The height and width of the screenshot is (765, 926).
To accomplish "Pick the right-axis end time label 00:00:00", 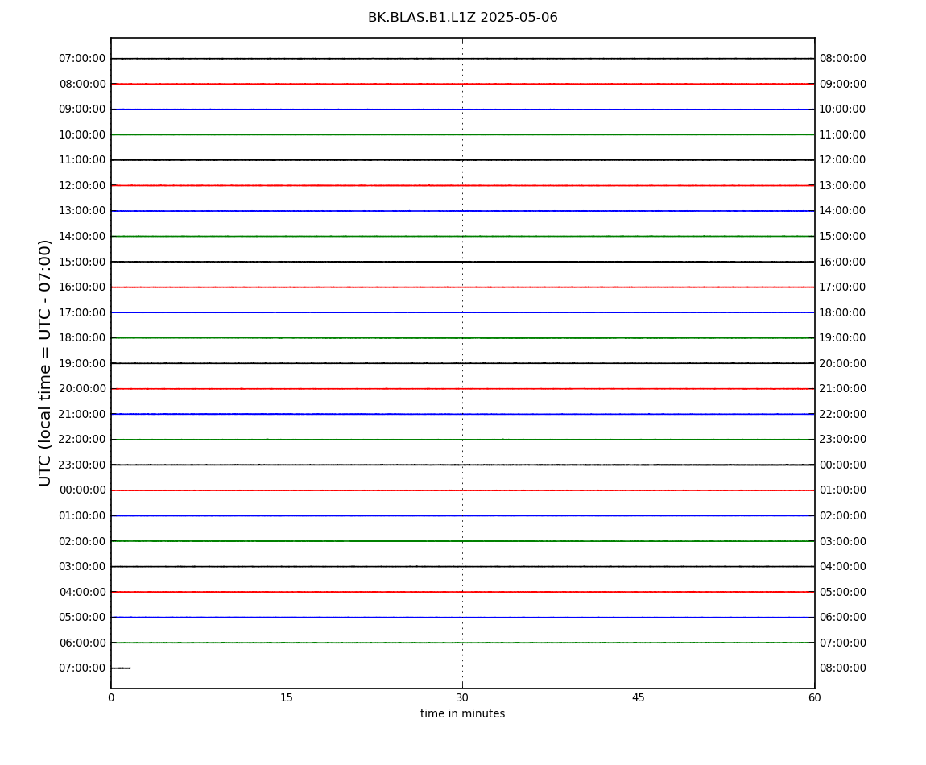I will tap(843, 465).
